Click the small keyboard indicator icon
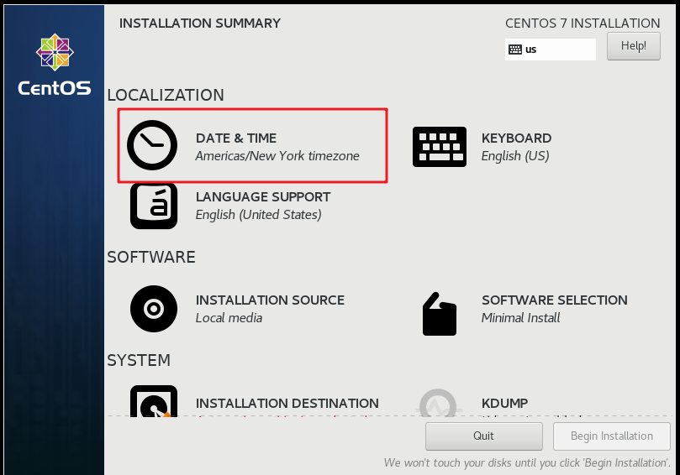Viewport: 680px width, 475px height. 515,50
